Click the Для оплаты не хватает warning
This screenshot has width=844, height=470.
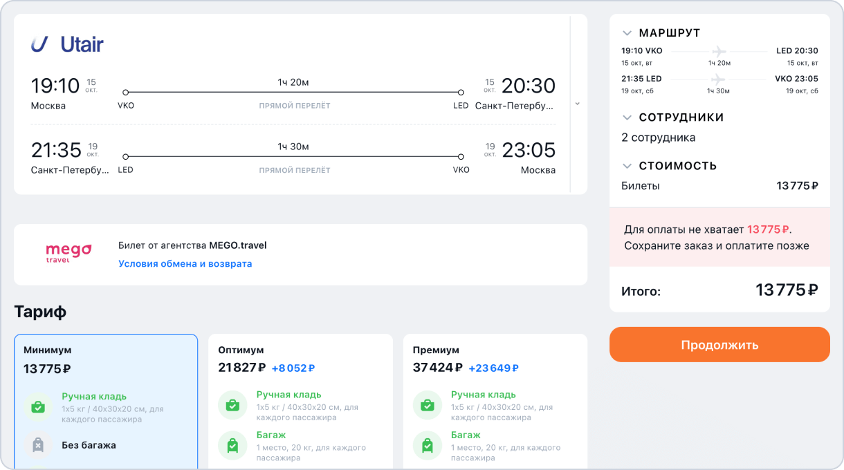719,237
